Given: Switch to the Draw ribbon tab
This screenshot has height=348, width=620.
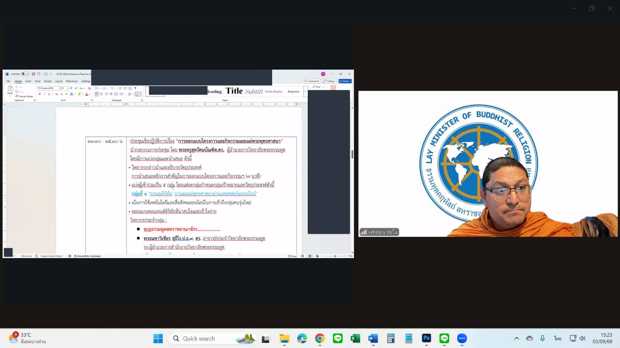Looking at the screenshot, I should point(37,81).
